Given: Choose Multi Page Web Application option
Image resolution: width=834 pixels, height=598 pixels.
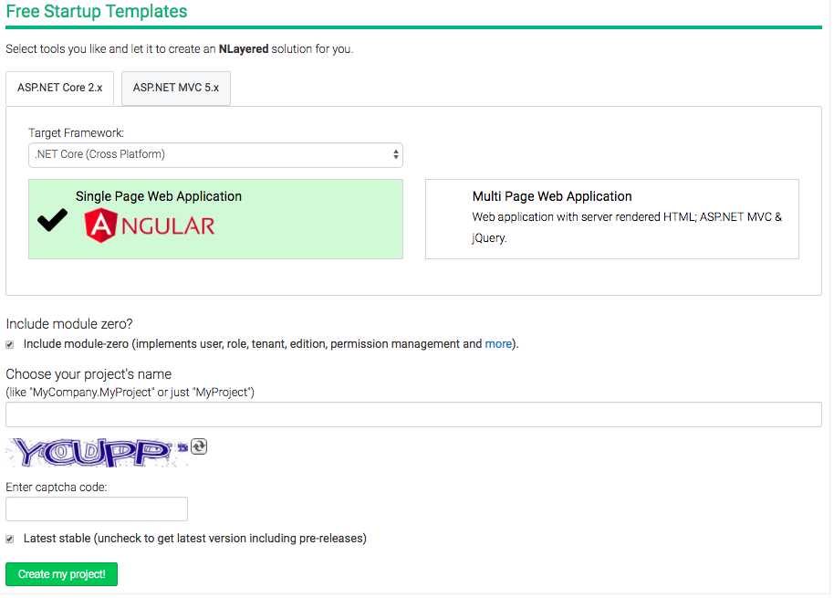Looking at the screenshot, I should 611,219.
